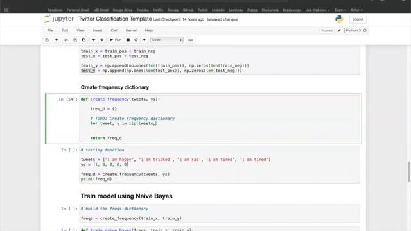Screen dimensions: 411x231
Task: Click the freqs = create_frequency code cell
Action: click(220, 214)
